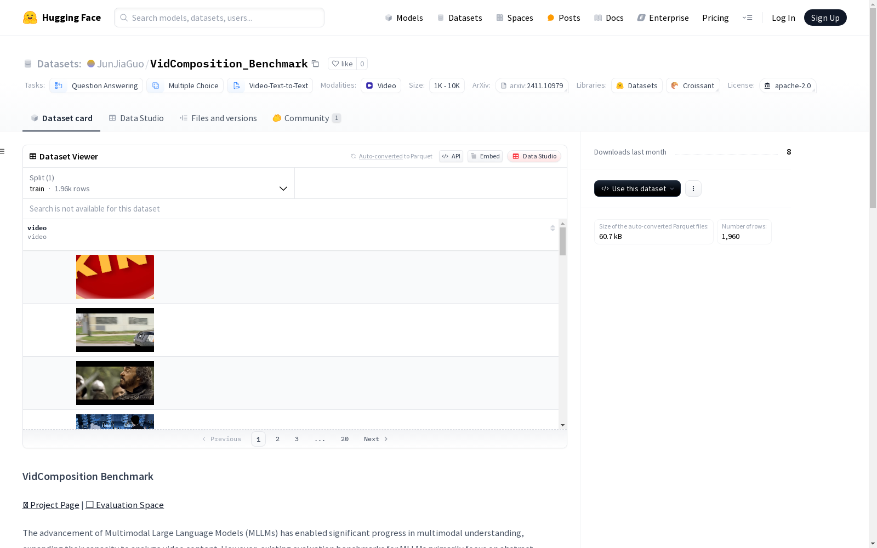Click the Datasets stack icon beside the title

(28, 64)
